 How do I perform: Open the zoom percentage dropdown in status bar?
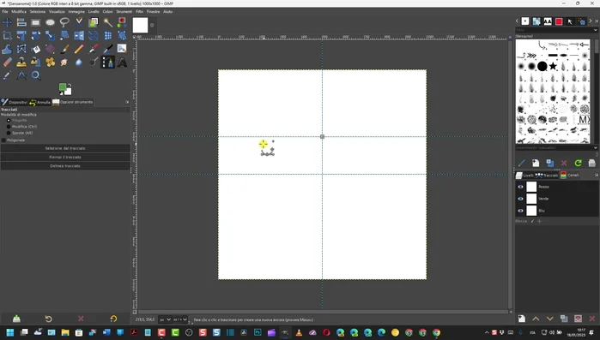point(180,319)
